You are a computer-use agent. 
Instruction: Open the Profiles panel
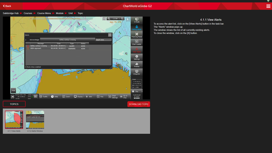click(x=137, y=65)
